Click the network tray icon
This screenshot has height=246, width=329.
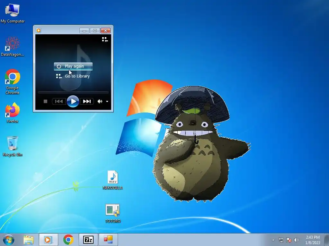point(281,240)
